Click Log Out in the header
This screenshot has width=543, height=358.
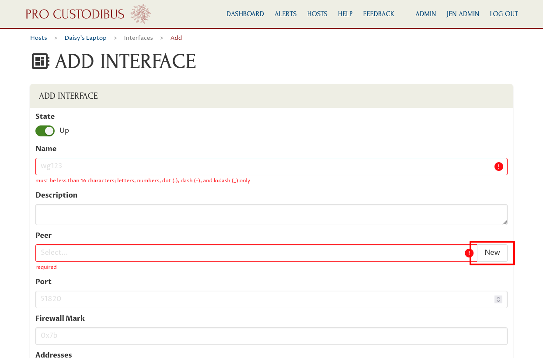pyautogui.click(x=504, y=14)
